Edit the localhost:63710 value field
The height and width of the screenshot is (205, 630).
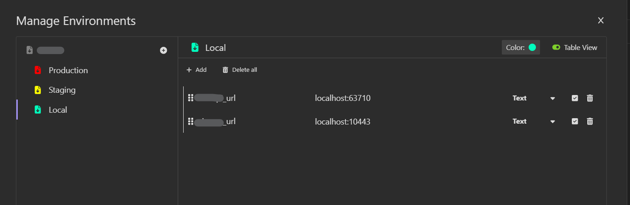click(x=343, y=98)
